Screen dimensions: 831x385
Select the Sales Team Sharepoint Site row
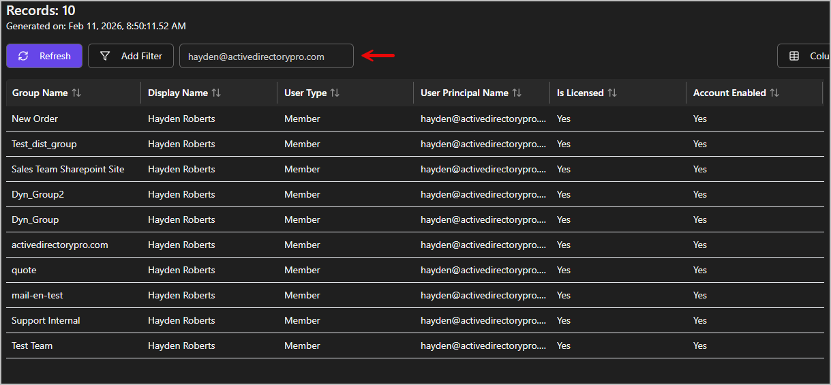pyautogui.click(x=414, y=169)
